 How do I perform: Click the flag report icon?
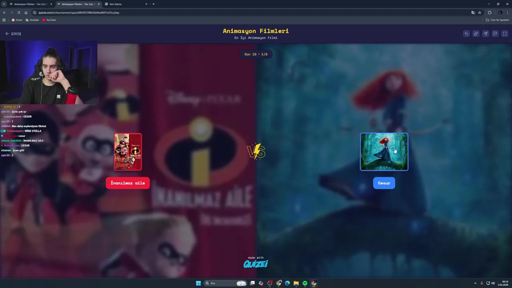point(495,34)
